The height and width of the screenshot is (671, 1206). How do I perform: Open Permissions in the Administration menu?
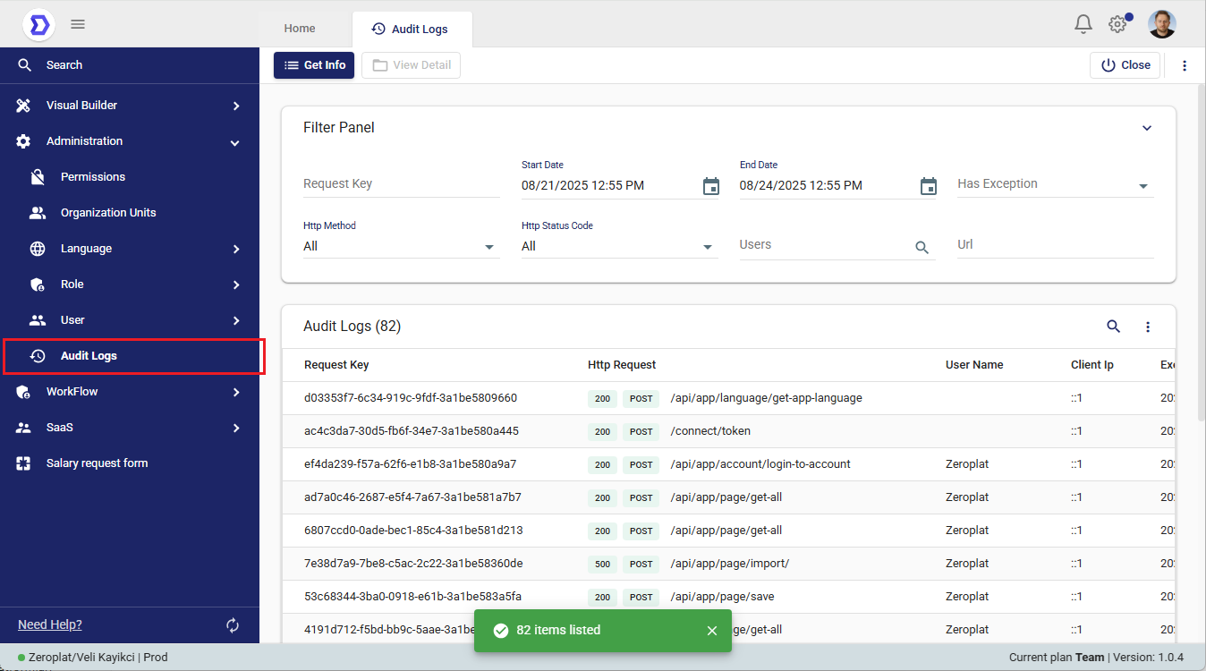pos(93,177)
